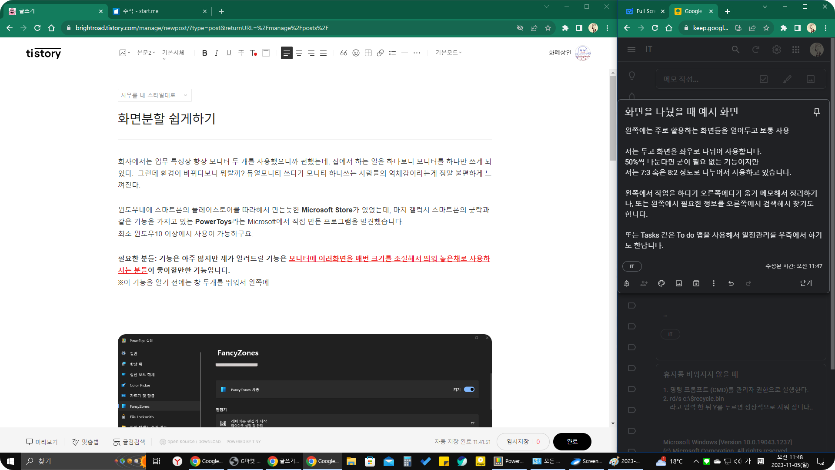This screenshot has height=470, width=835.
Task: Undo the last change in the Keep note
Action: coord(731,283)
